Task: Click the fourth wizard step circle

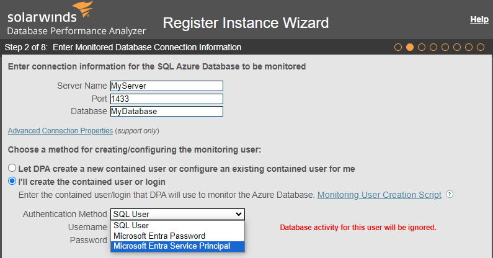Action: tap(433, 47)
